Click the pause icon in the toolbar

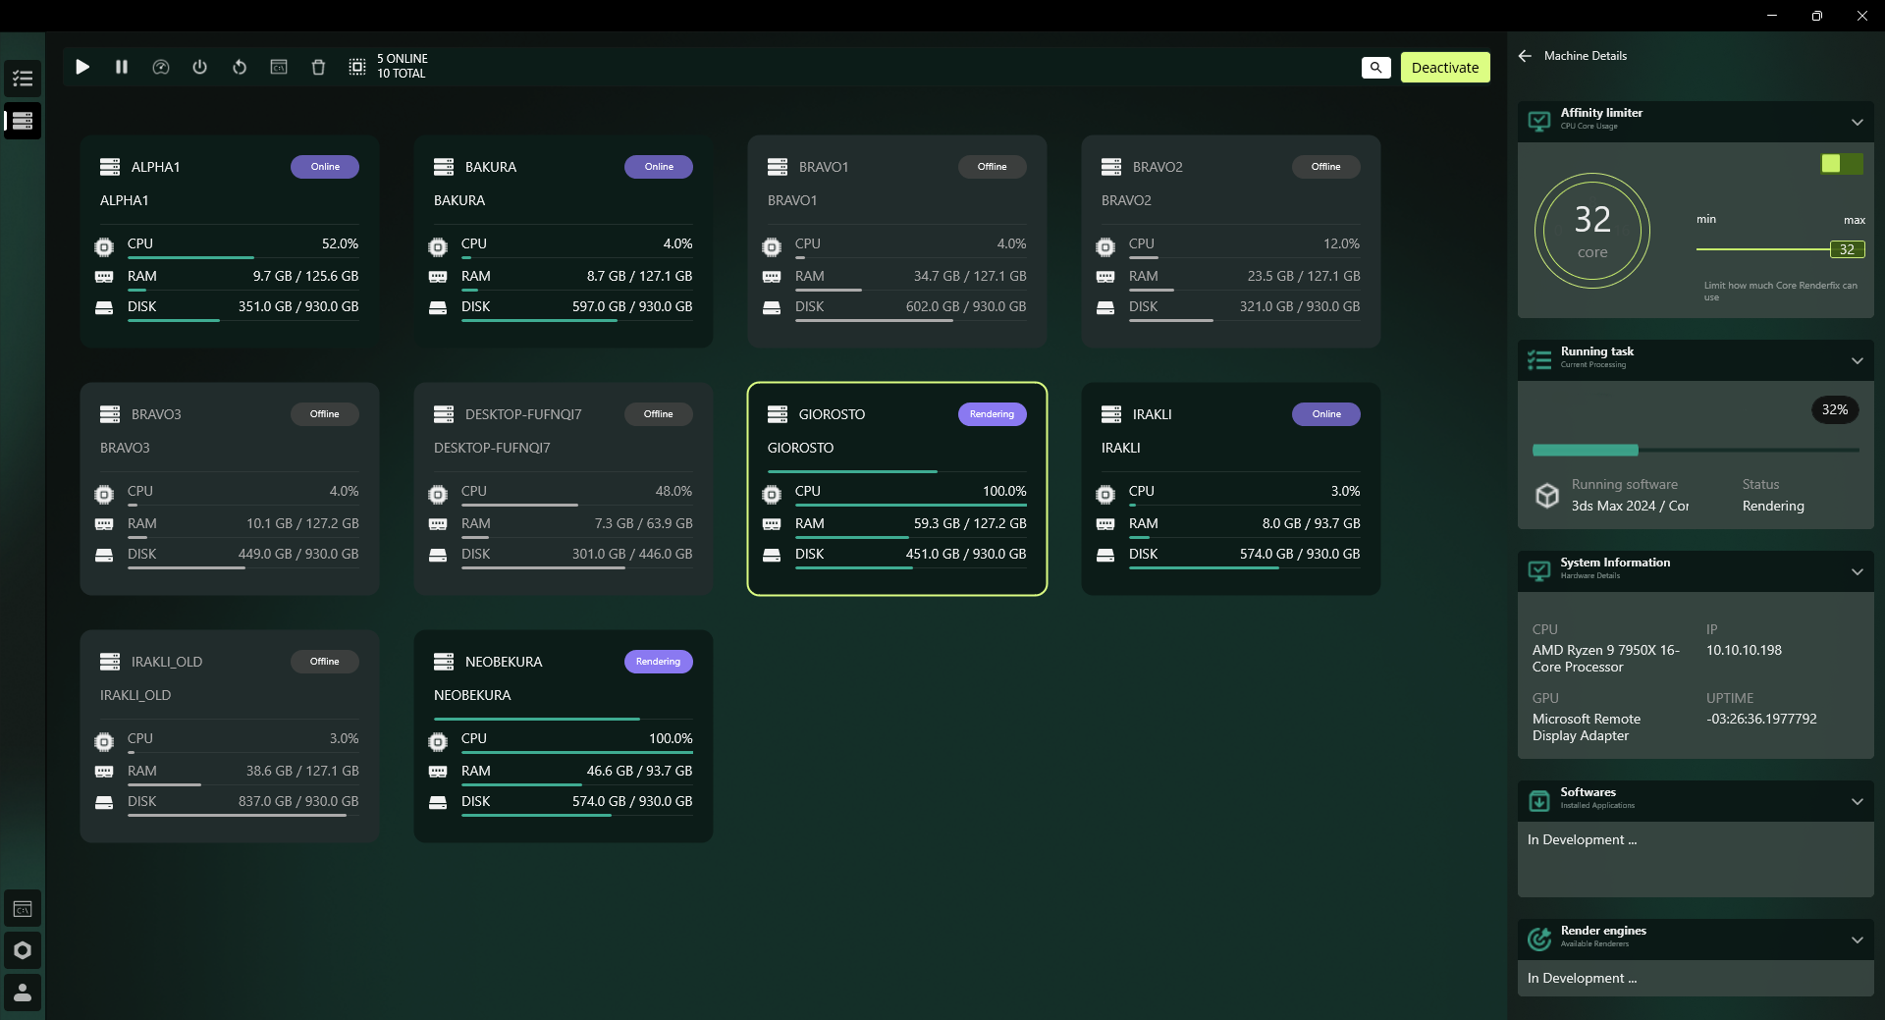pos(122,67)
